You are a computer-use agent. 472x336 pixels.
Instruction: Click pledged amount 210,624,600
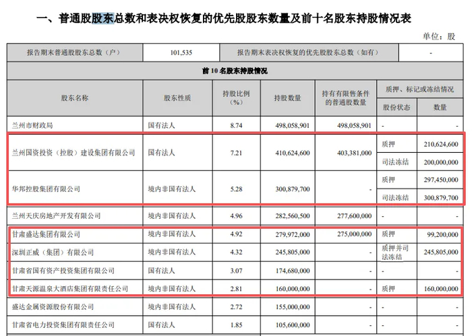441,144
